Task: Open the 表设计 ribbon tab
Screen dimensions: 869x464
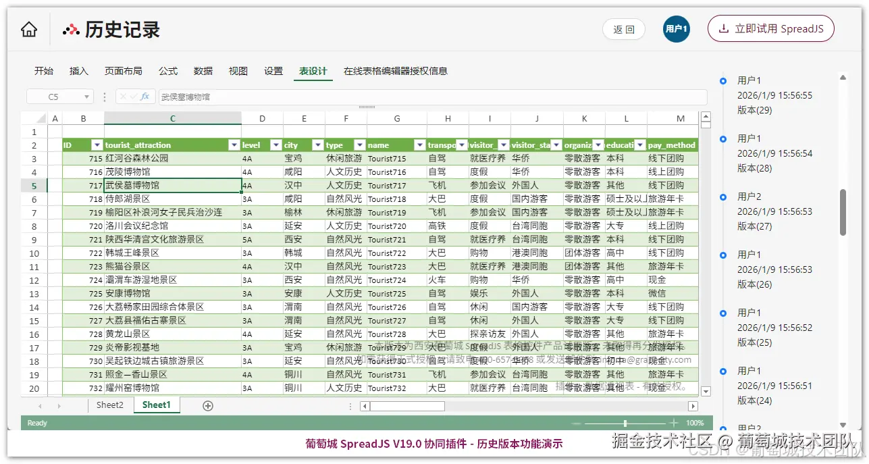Action: (313, 70)
